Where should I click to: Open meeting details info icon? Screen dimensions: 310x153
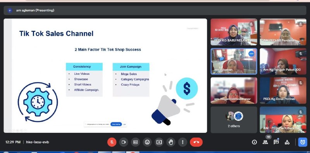coord(254,142)
